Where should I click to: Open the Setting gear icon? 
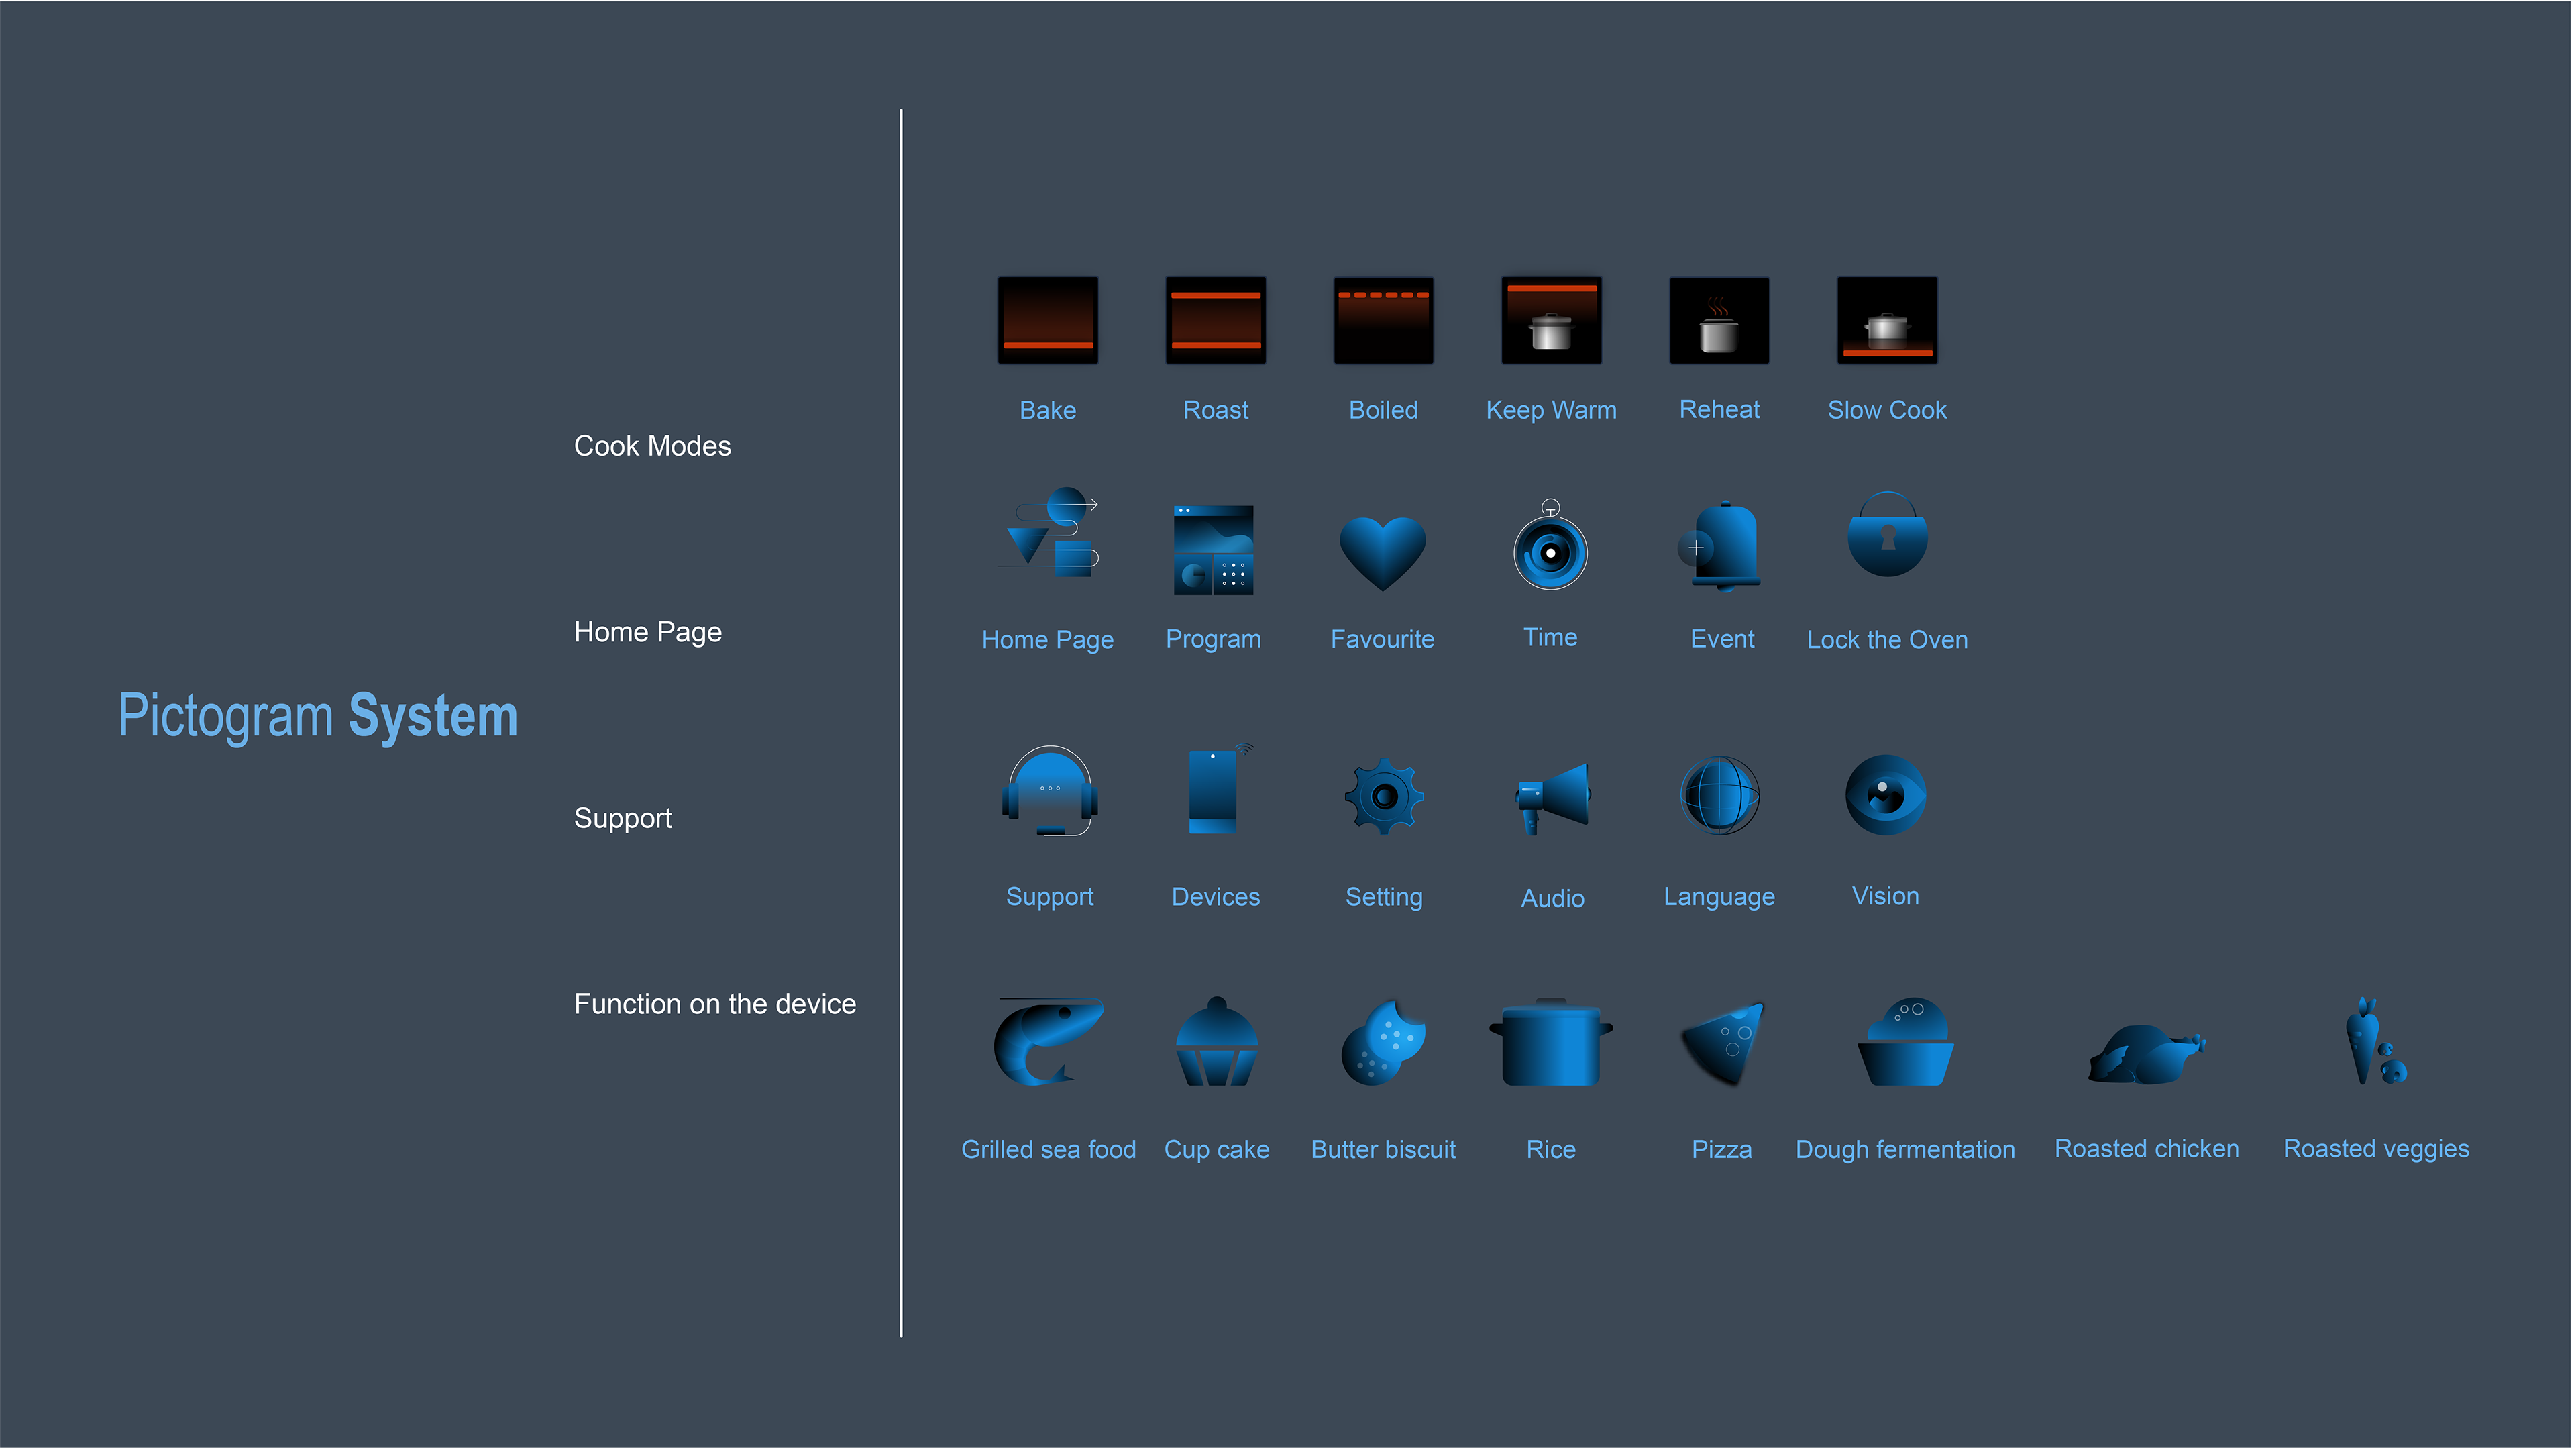[x=1384, y=796]
